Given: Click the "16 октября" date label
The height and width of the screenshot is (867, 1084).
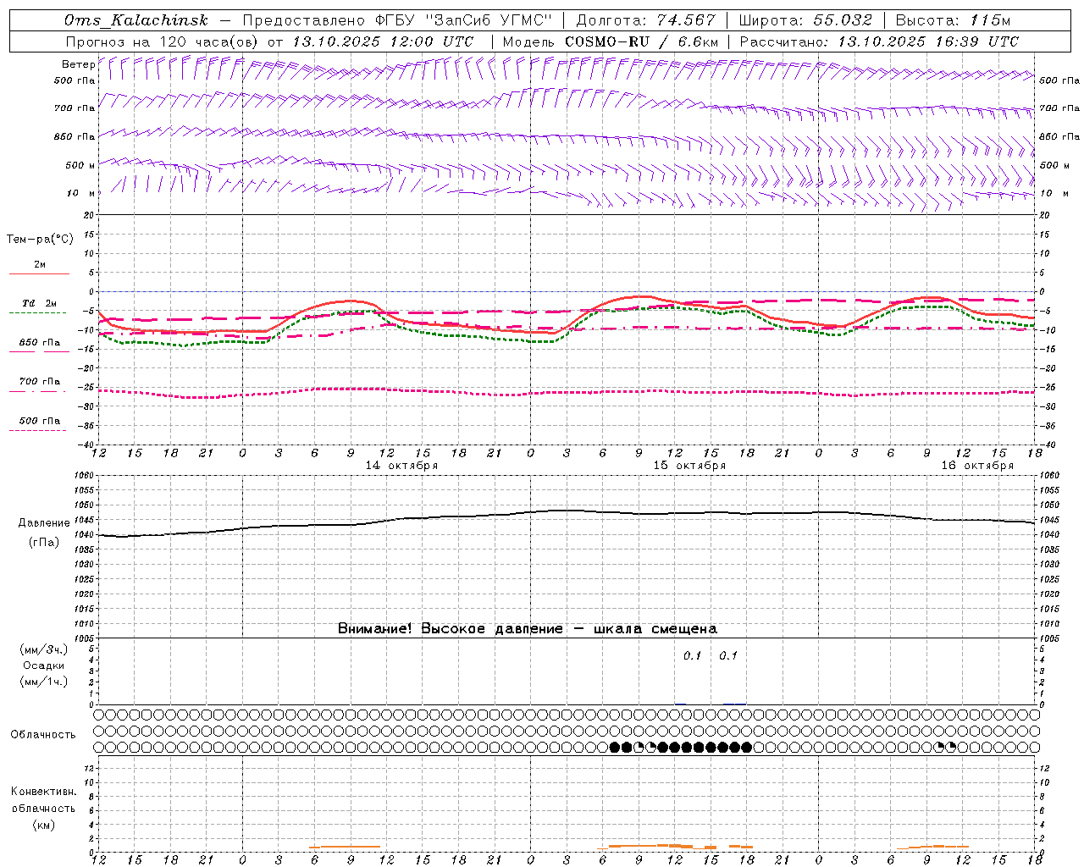Looking at the screenshot, I should (x=977, y=465).
